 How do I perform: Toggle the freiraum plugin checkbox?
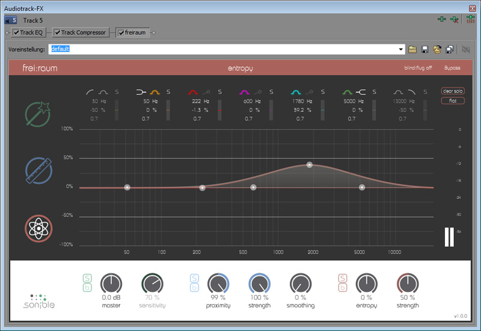(x=121, y=32)
